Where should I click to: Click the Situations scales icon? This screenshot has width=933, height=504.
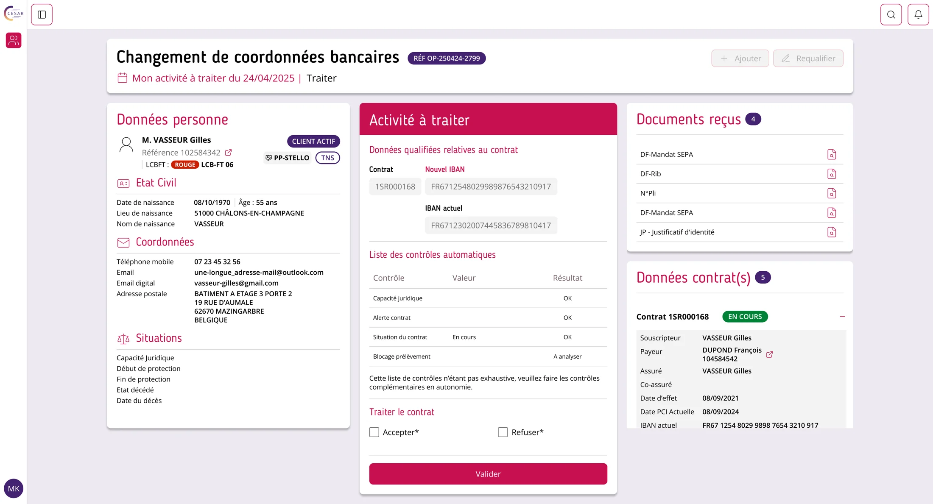123,339
